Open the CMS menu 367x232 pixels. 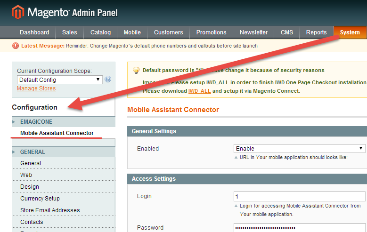[287, 32]
